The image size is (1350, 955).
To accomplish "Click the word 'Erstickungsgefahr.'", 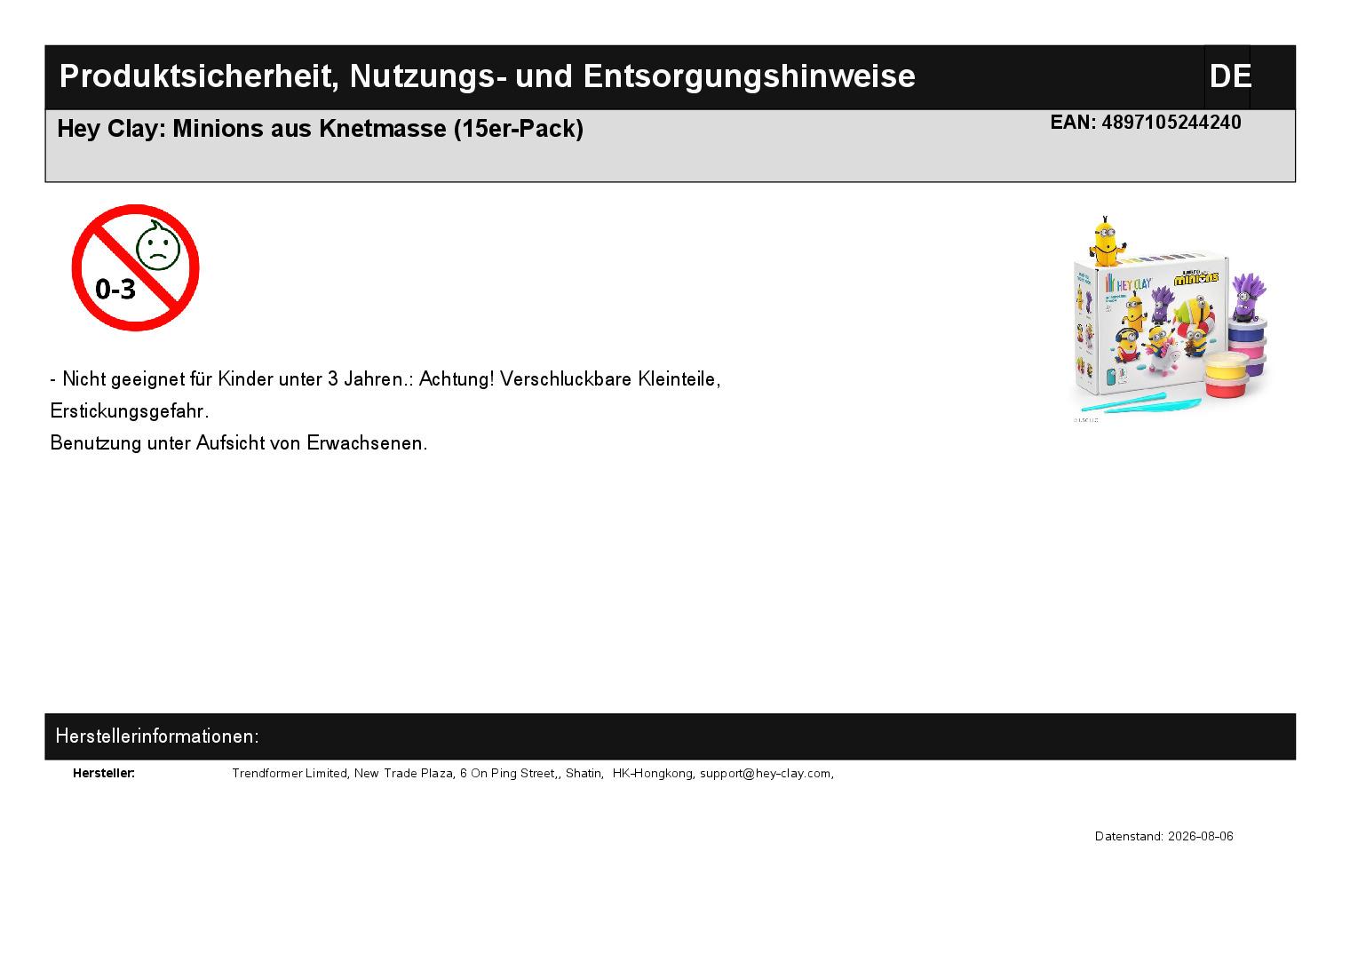I will coord(130,411).
